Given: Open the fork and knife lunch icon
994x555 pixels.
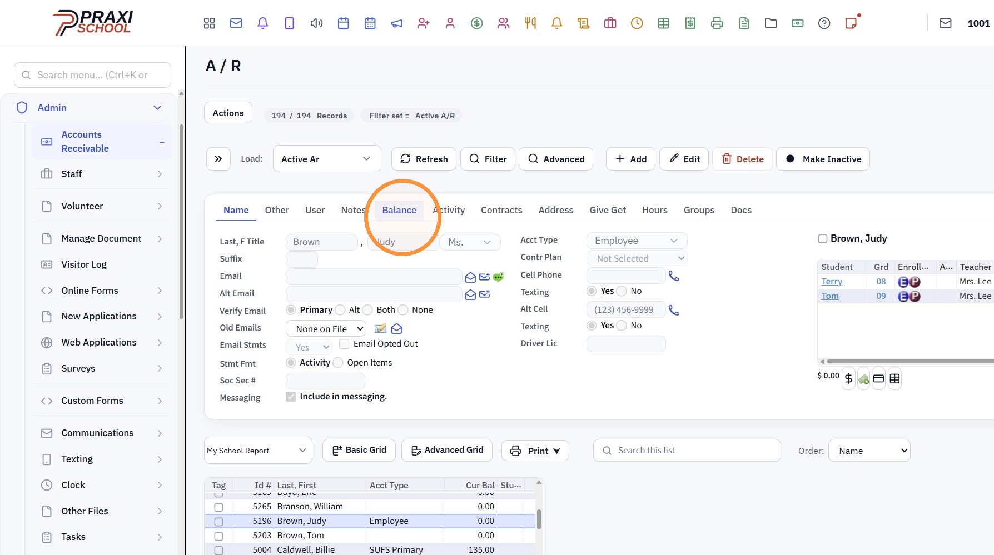Looking at the screenshot, I should tap(530, 23).
